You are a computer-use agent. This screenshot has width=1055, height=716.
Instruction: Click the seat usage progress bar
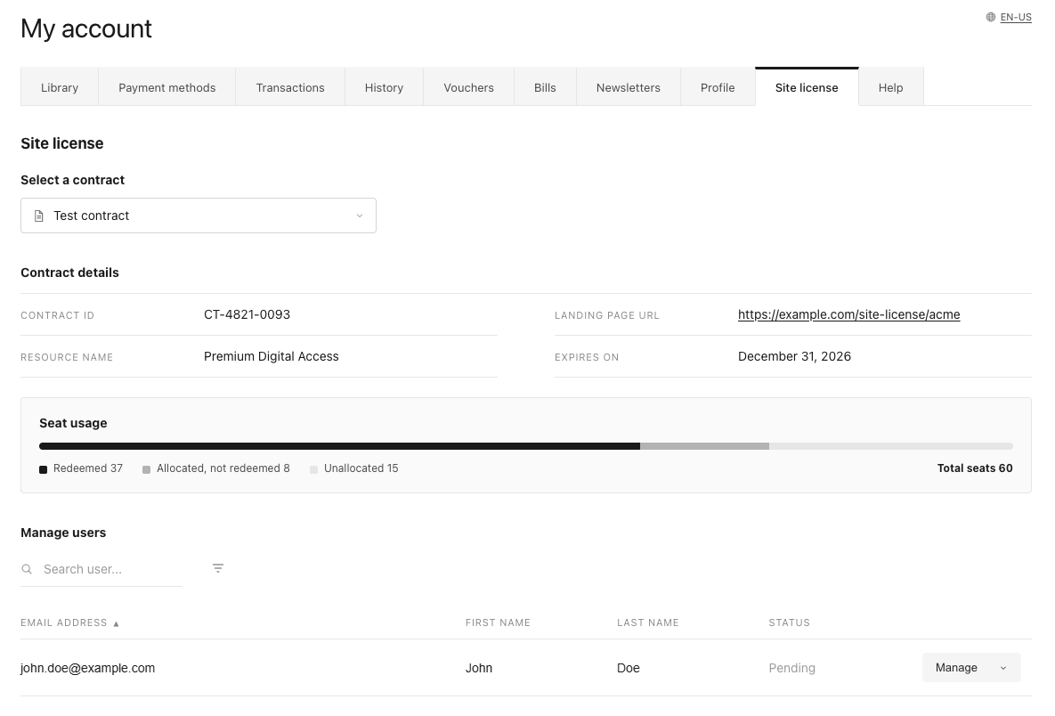(x=525, y=446)
